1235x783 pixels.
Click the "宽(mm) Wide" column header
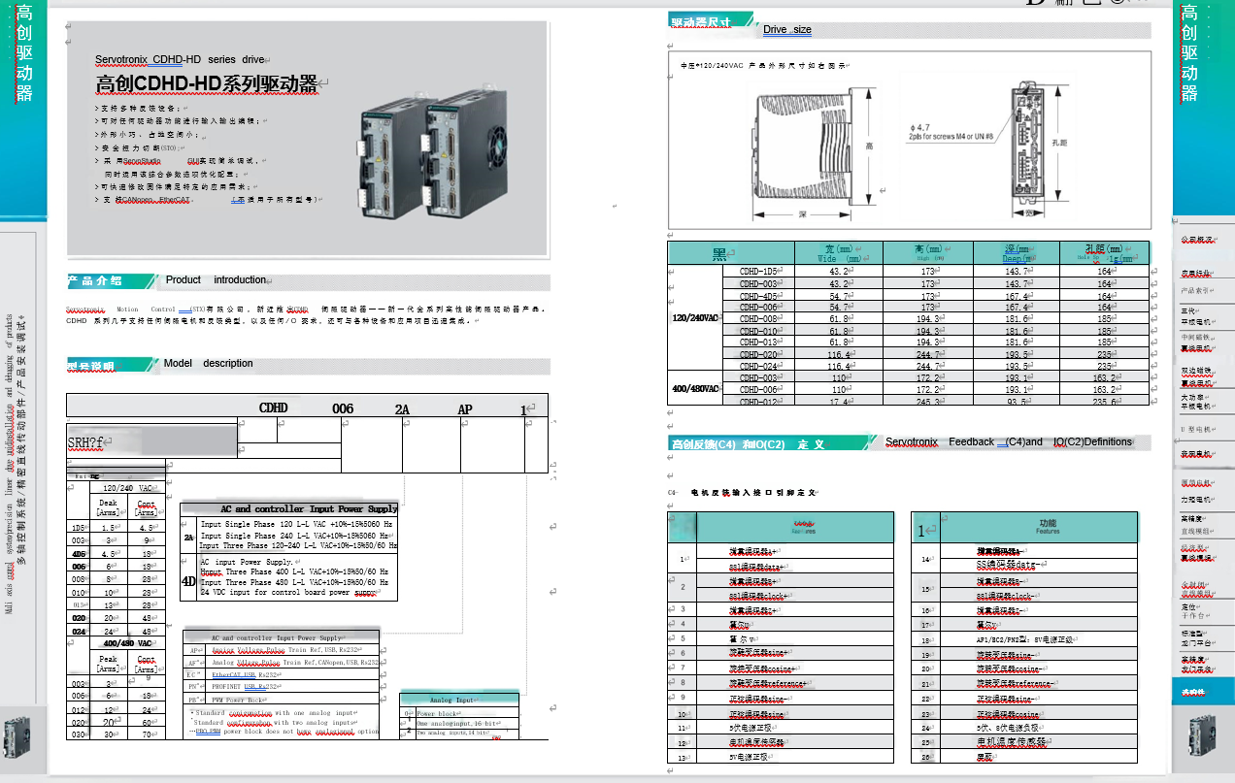[x=839, y=254]
